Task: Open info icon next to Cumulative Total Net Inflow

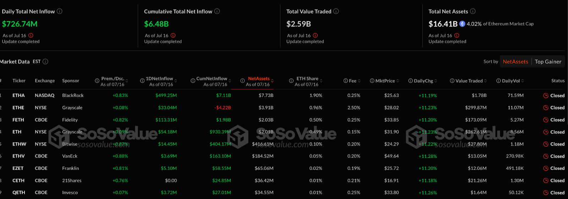Action: pos(217,11)
